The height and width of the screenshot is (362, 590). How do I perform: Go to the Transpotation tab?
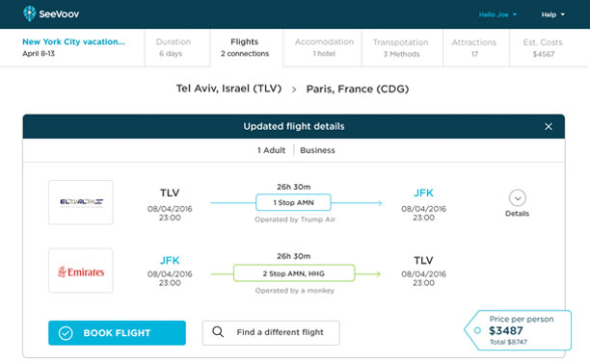(x=401, y=48)
